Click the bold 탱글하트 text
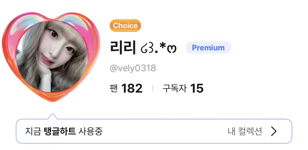 click(60, 131)
